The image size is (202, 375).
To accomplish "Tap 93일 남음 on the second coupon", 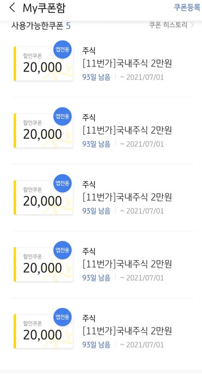I will [96, 144].
